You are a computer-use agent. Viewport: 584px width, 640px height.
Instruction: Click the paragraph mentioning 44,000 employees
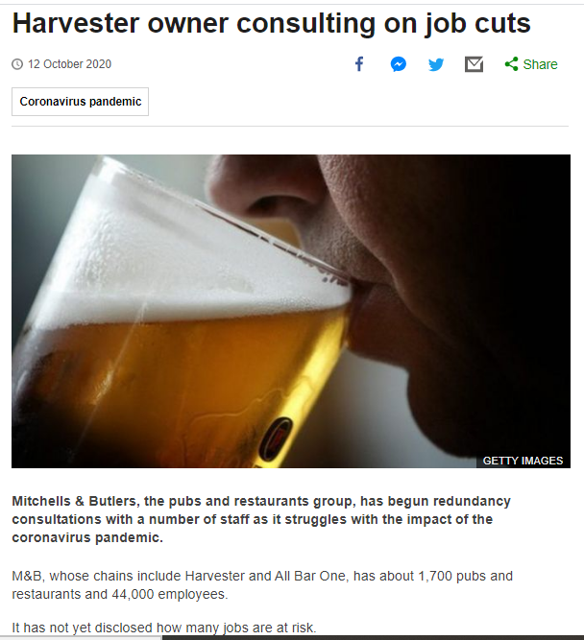coord(262,585)
